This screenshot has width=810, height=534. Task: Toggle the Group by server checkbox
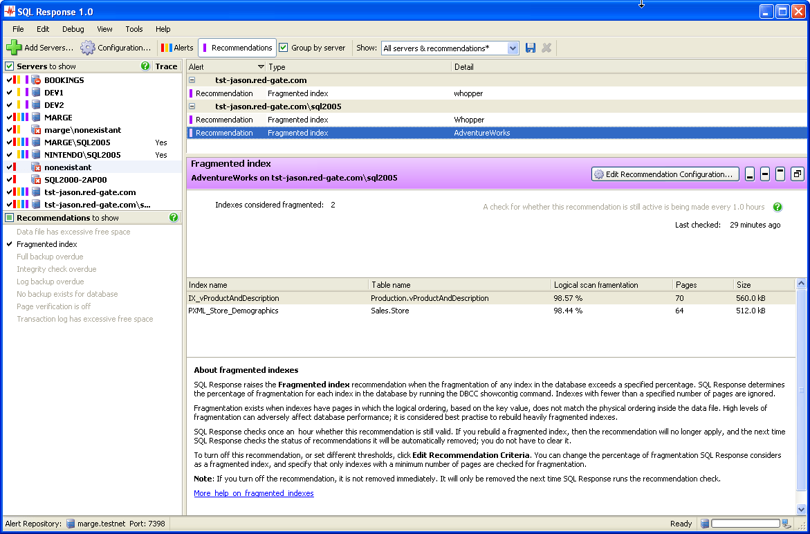pos(284,48)
